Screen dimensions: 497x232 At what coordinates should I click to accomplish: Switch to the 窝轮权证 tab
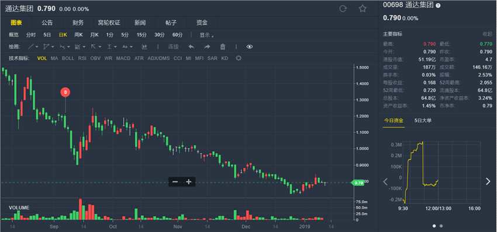109,23
